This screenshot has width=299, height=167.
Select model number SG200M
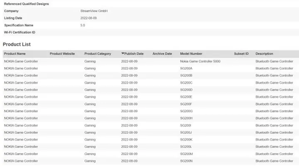pyautogui.click(x=186, y=154)
